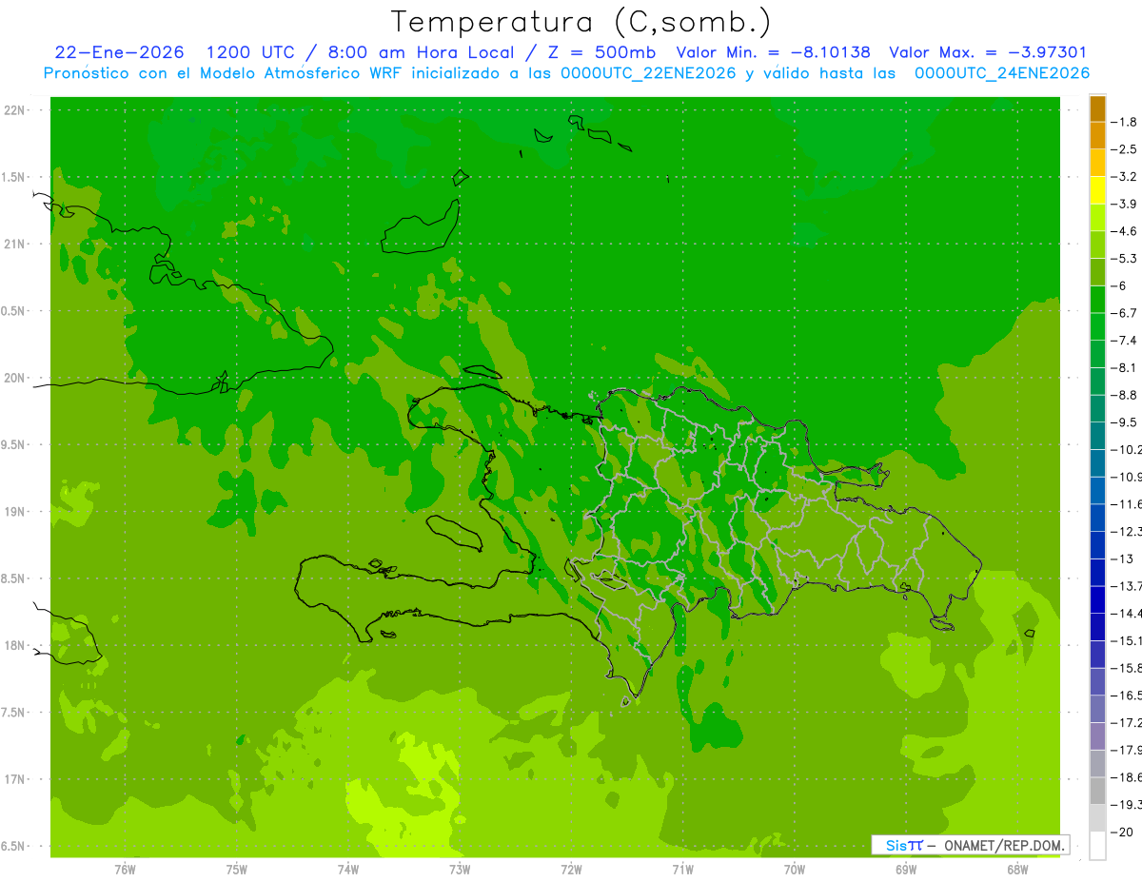Screen dimensions: 1142x882
Task: Pick the legend swatch between -5.3 and -6
Action: tap(1097, 272)
